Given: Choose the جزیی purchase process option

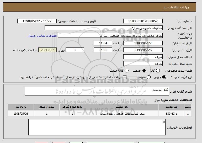Looking at the screenshot, I should pos(164,77).
